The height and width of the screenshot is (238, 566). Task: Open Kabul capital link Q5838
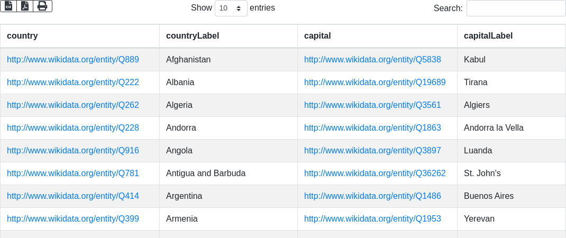pyautogui.click(x=372, y=60)
